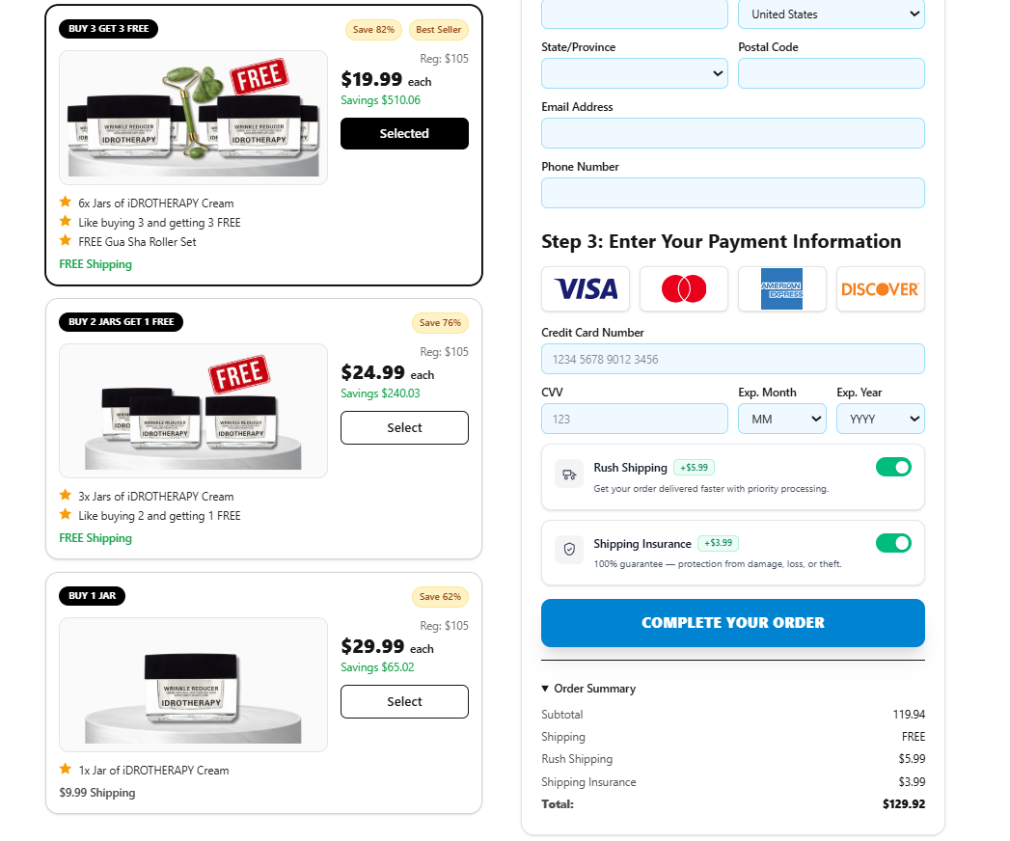
Task: Click the Rush Shipping truck icon
Action: point(569,475)
